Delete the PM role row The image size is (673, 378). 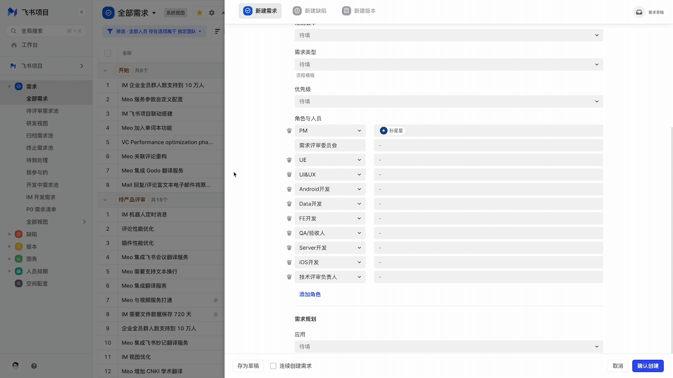point(289,131)
